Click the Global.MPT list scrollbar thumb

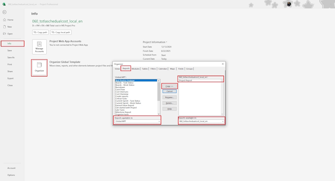click(159, 91)
